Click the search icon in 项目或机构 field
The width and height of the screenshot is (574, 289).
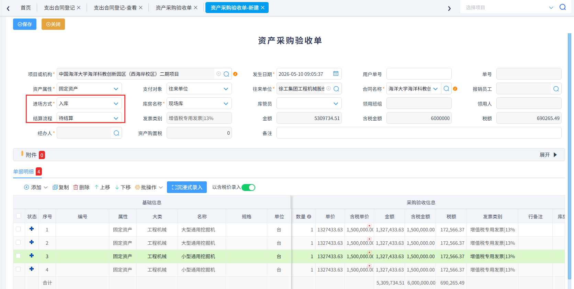tap(226, 74)
